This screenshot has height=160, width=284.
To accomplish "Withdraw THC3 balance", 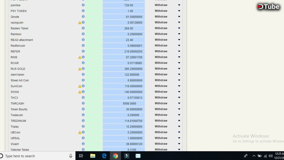I will (161, 98).
